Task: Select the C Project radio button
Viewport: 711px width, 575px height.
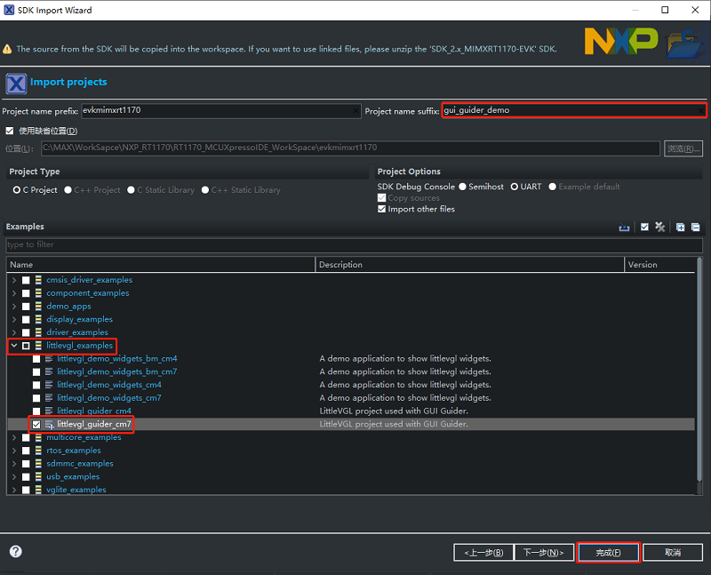Action: coord(17,190)
